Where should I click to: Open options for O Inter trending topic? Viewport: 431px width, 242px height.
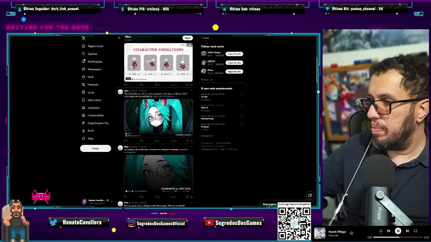tap(242, 94)
